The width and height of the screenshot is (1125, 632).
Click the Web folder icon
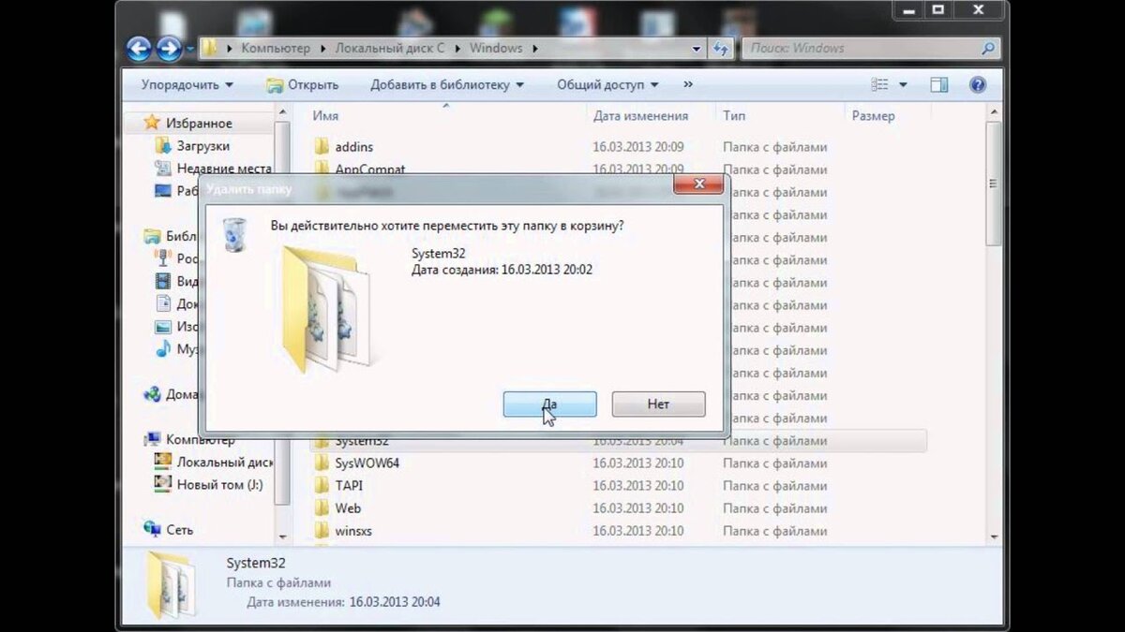[x=322, y=508]
